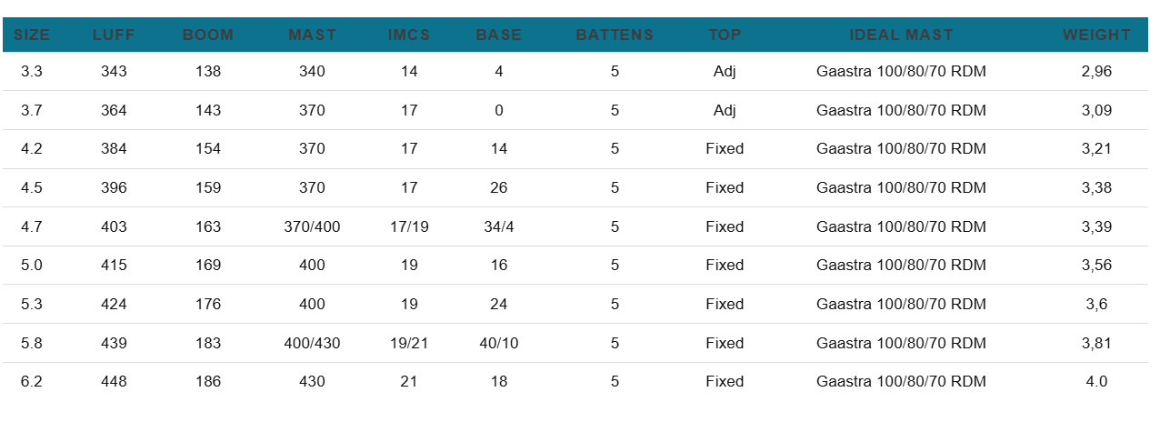Screen dimensions: 1160x422
Task: Click the 6.2 size cell
Action: click(32, 382)
